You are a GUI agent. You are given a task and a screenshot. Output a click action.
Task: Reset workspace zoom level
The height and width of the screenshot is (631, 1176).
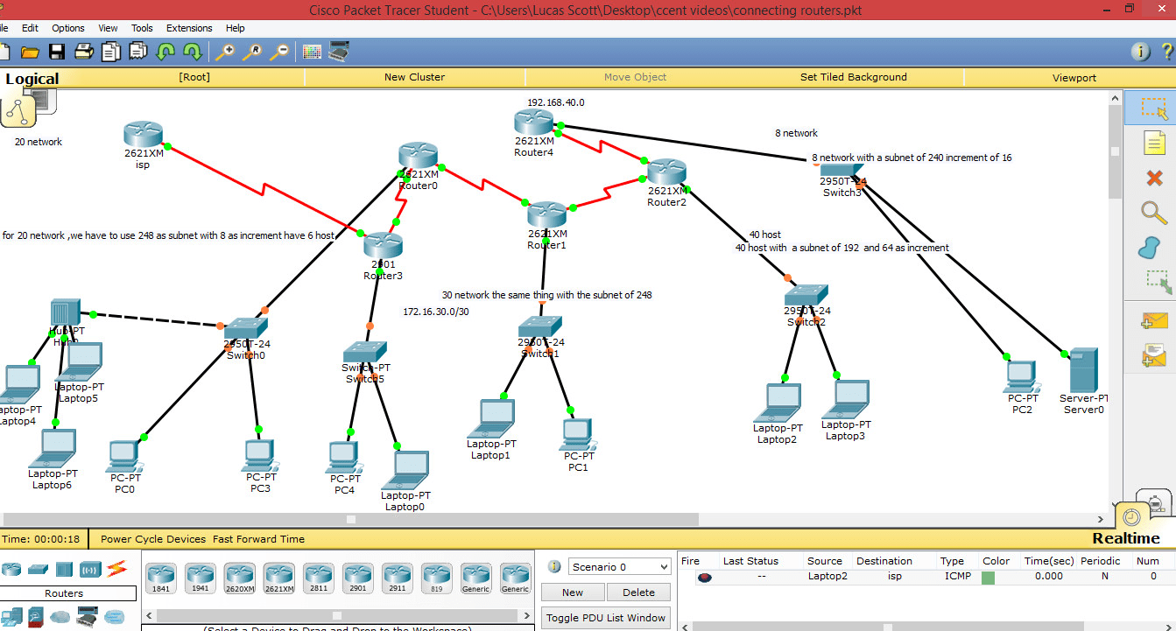point(252,52)
